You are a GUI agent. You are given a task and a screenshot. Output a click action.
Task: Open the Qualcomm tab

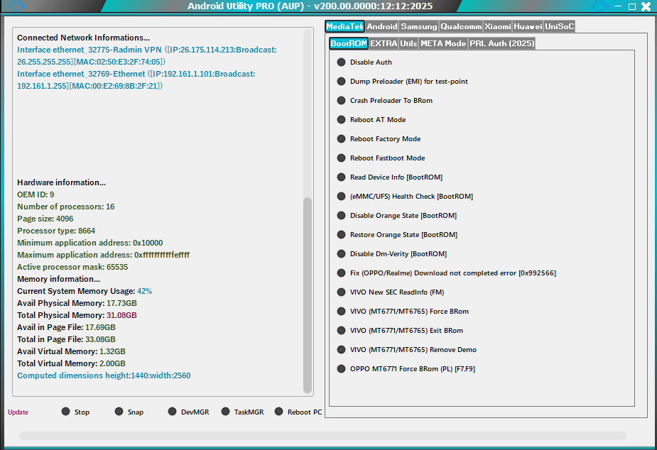pos(460,26)
